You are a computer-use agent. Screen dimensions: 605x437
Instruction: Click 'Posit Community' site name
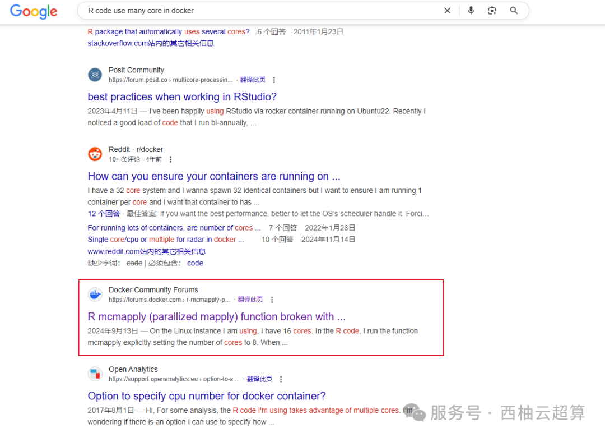(136, 70)
